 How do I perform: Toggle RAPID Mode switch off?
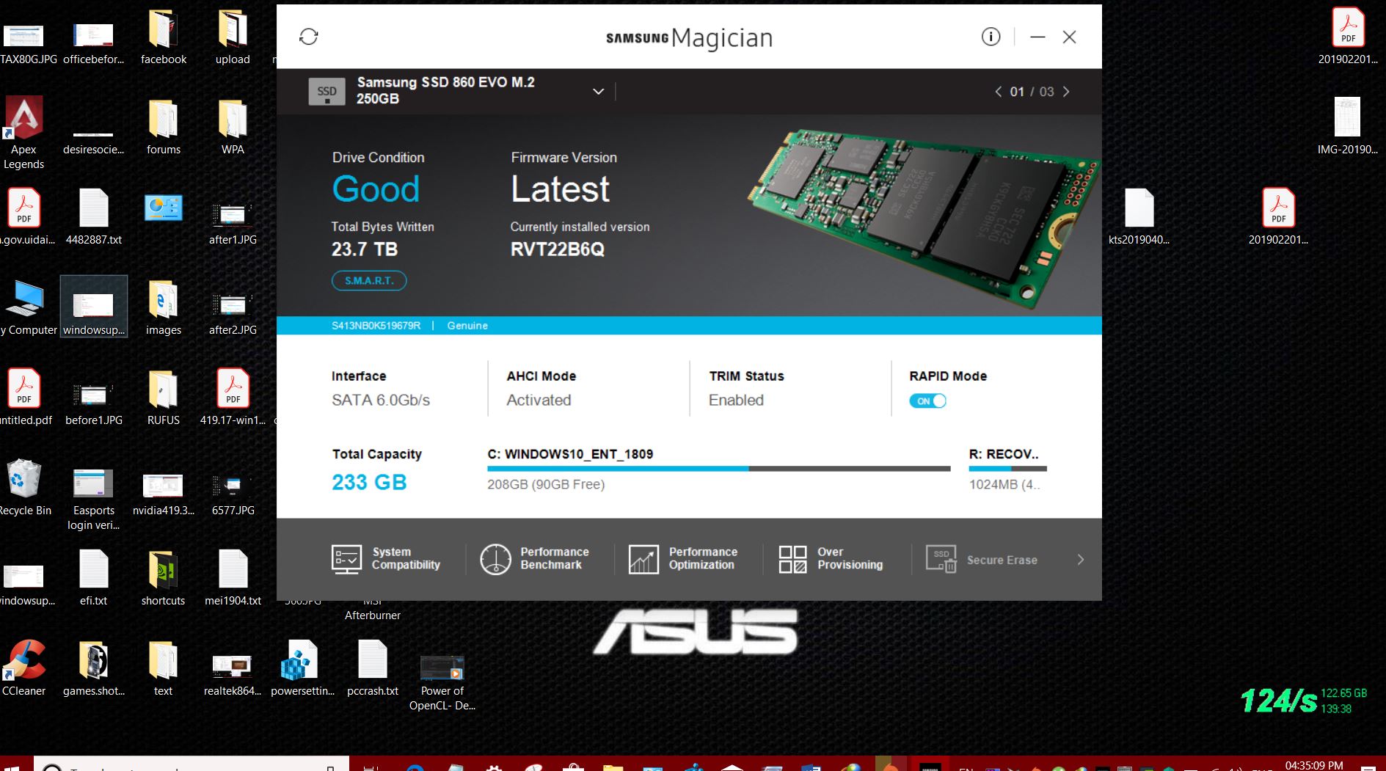pos(927,401)
